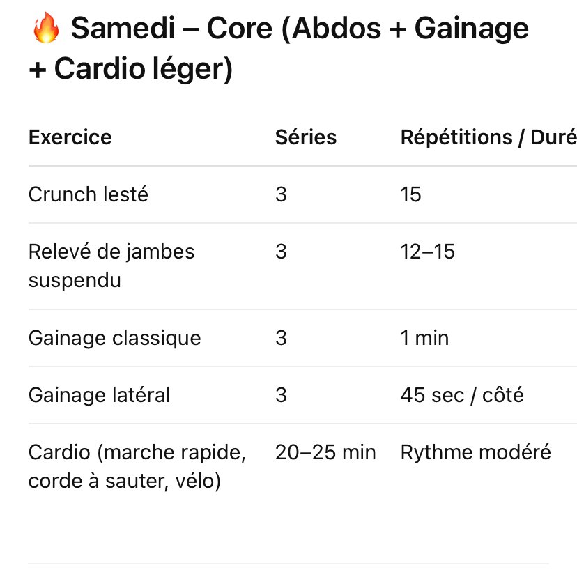Click the series count for Crunch lesté

tap(281, 194)
